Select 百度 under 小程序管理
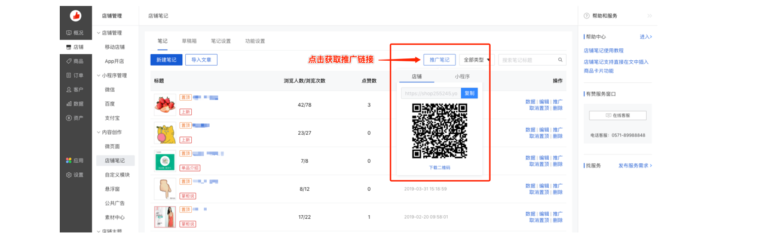The height and width of the screenshot is (242, 765). click(109, 104)
